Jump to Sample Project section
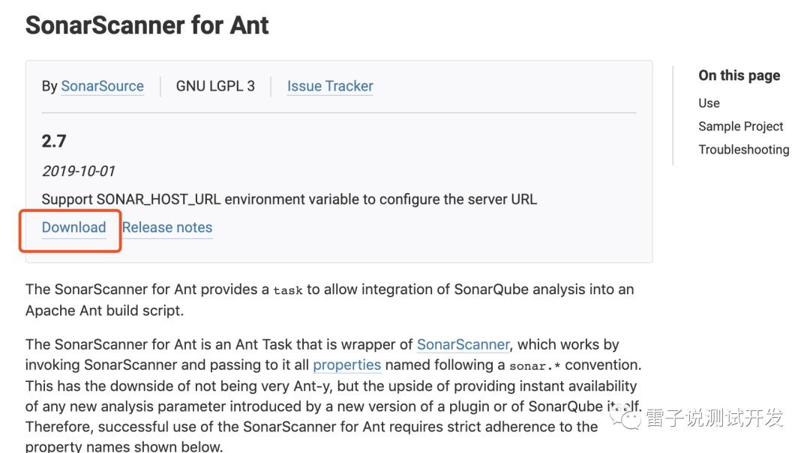The image size is (810, 453). (x=741, y=127)
